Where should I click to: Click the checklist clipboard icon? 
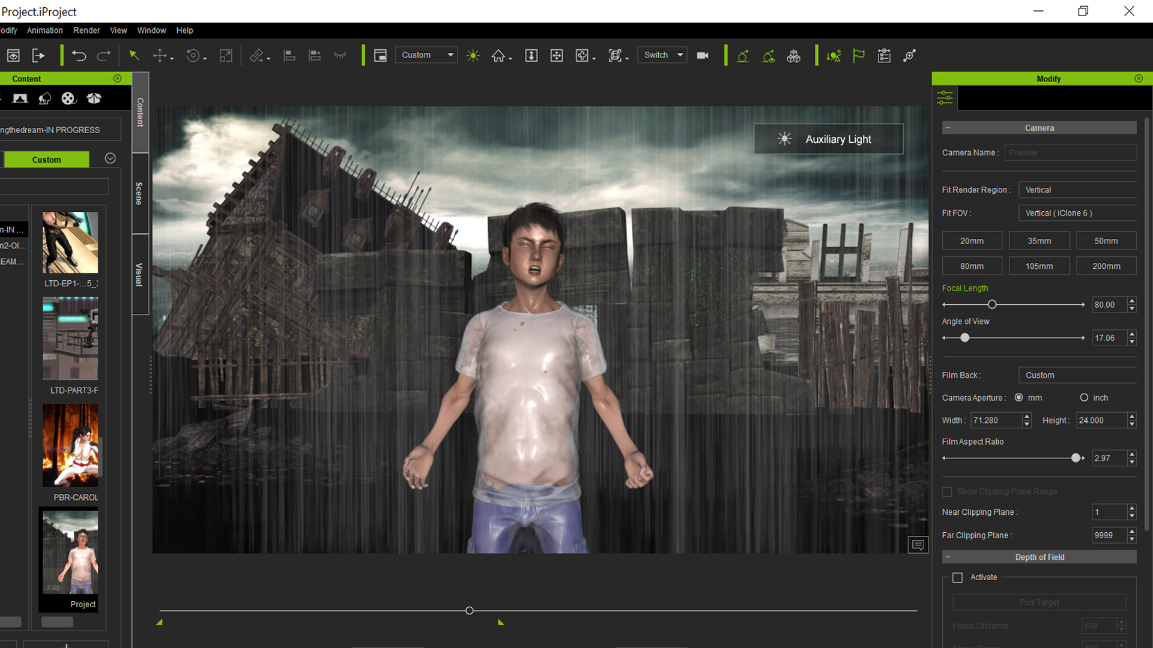[884, 56]
